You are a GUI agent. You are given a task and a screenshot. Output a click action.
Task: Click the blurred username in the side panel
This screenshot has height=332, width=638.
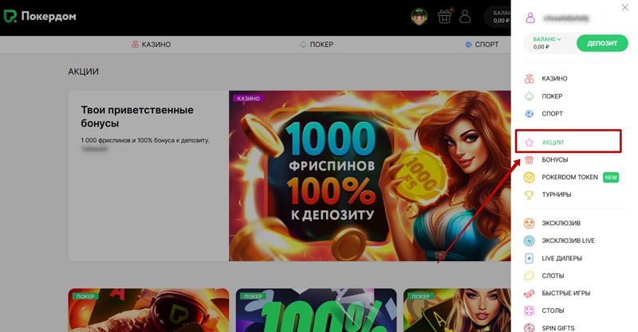tap(566, 18)
